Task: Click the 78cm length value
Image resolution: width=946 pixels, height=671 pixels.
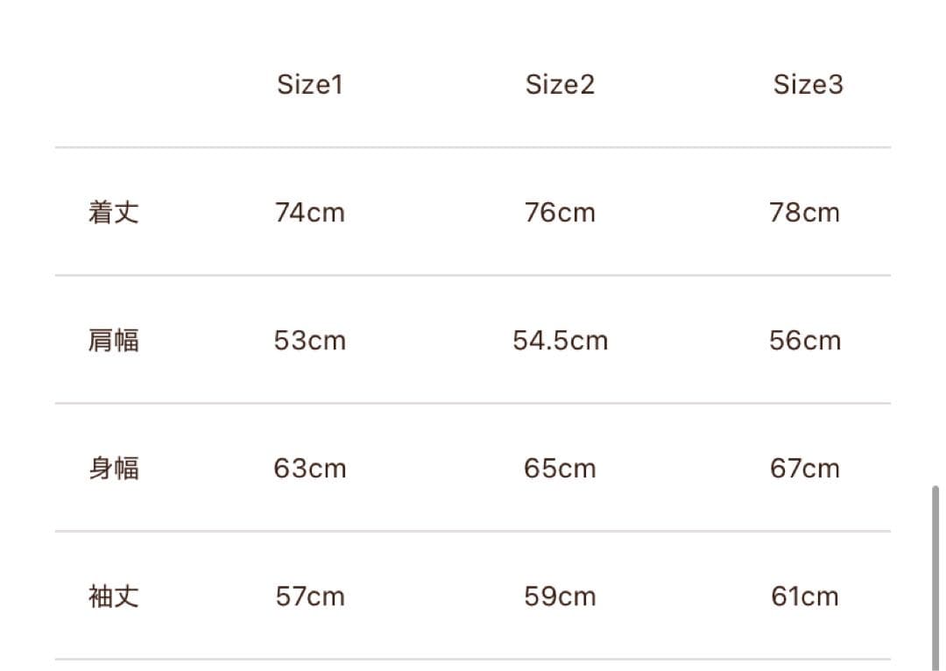Action: tap(804, 213)
